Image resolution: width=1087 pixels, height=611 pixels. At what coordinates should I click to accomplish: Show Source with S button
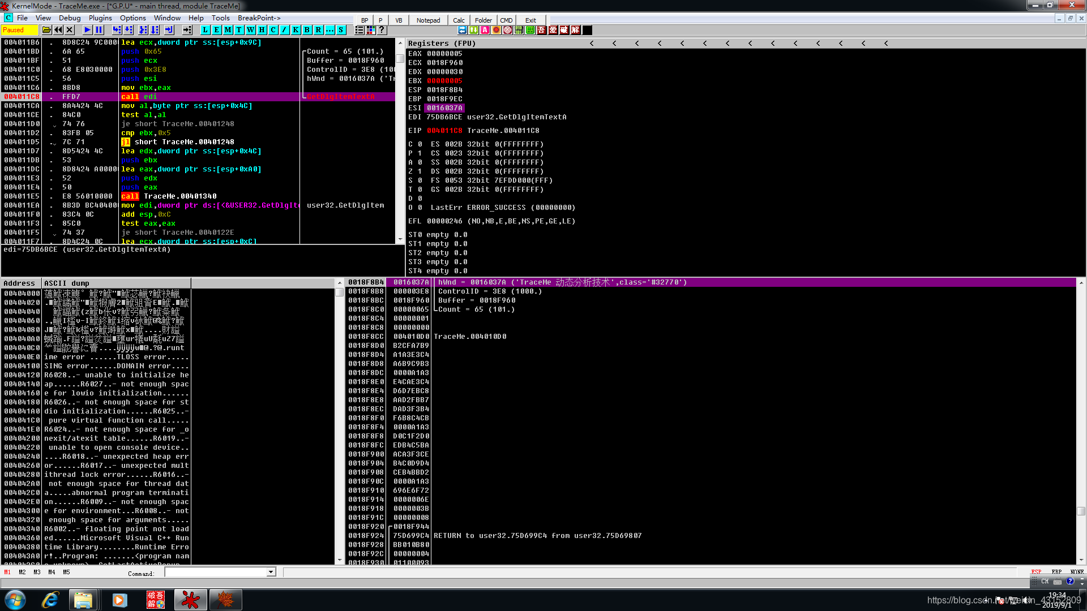pyautogui.click(x=341, y=30)
